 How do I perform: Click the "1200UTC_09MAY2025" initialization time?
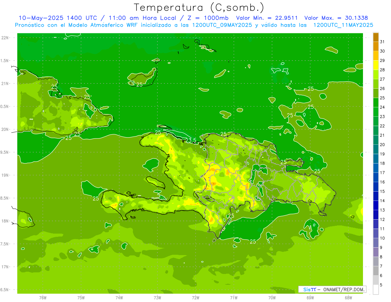[x=223, y=25]
